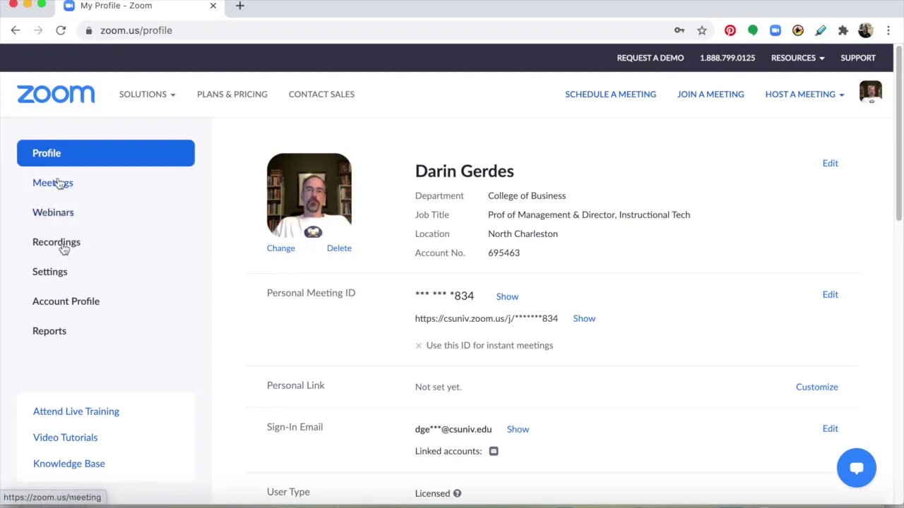Screen dimensions: 904x508
Task: Show the full personal meeting URL
Action: [x=584, y=318]
